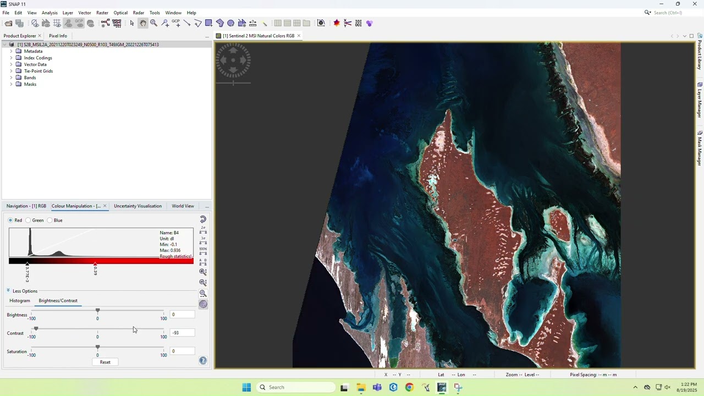Toggle the graticule overlay icon
This screenshot has height=396, width=704.
click(57, 23)
